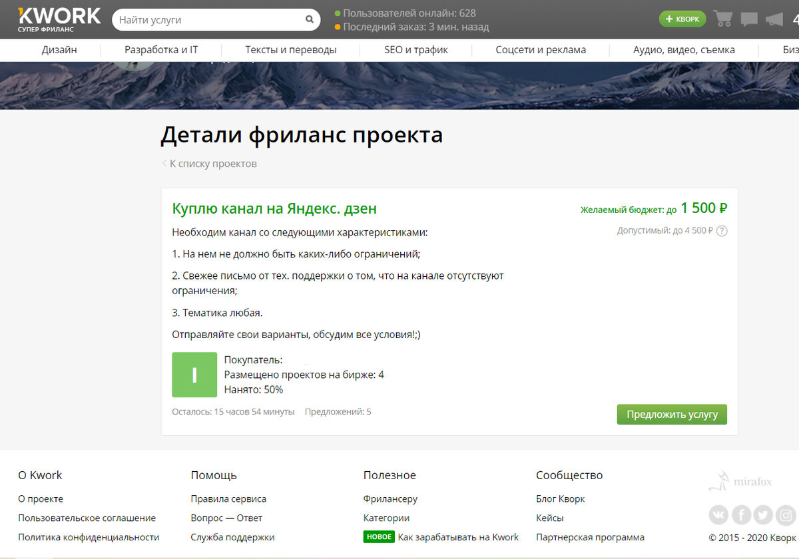Open the О проекте footer link
The image size is (799, 559).
[x=41, y=498]
